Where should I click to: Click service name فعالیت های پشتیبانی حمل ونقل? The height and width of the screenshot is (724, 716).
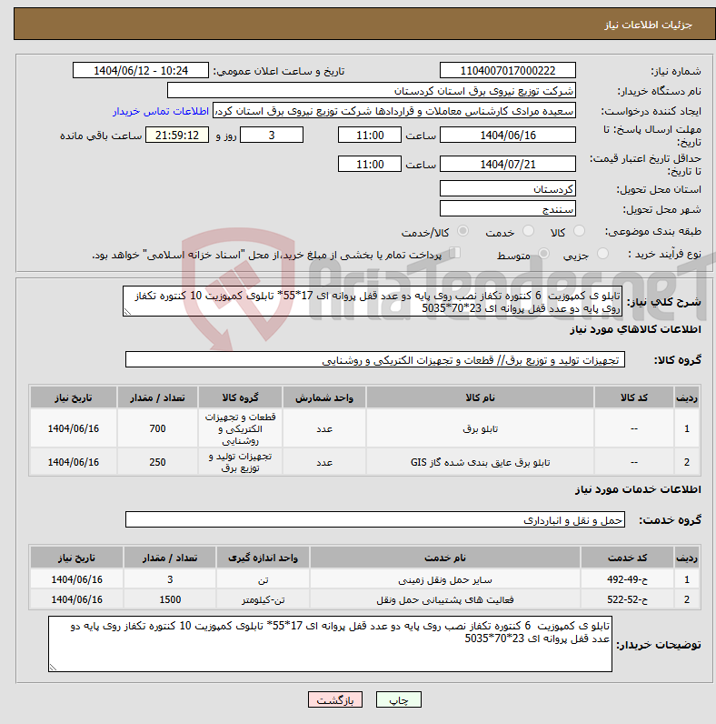[444, 599]
